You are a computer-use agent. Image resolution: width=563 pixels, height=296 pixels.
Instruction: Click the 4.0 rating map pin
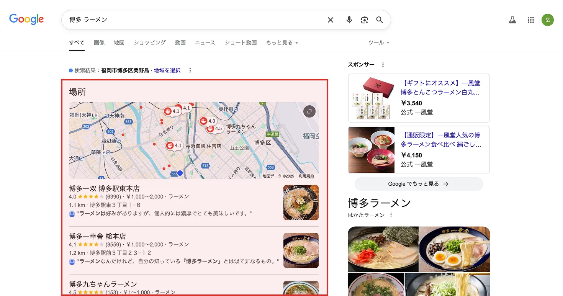click(x=208, y=121)
